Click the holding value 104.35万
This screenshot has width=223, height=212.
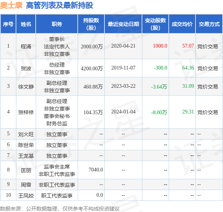pos(93,112)
